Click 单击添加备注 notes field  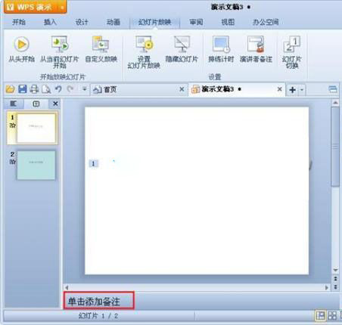(99, 301)
